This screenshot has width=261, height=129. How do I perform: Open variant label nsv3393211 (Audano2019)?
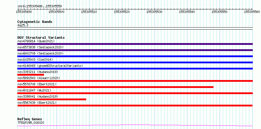coord(38,72)
